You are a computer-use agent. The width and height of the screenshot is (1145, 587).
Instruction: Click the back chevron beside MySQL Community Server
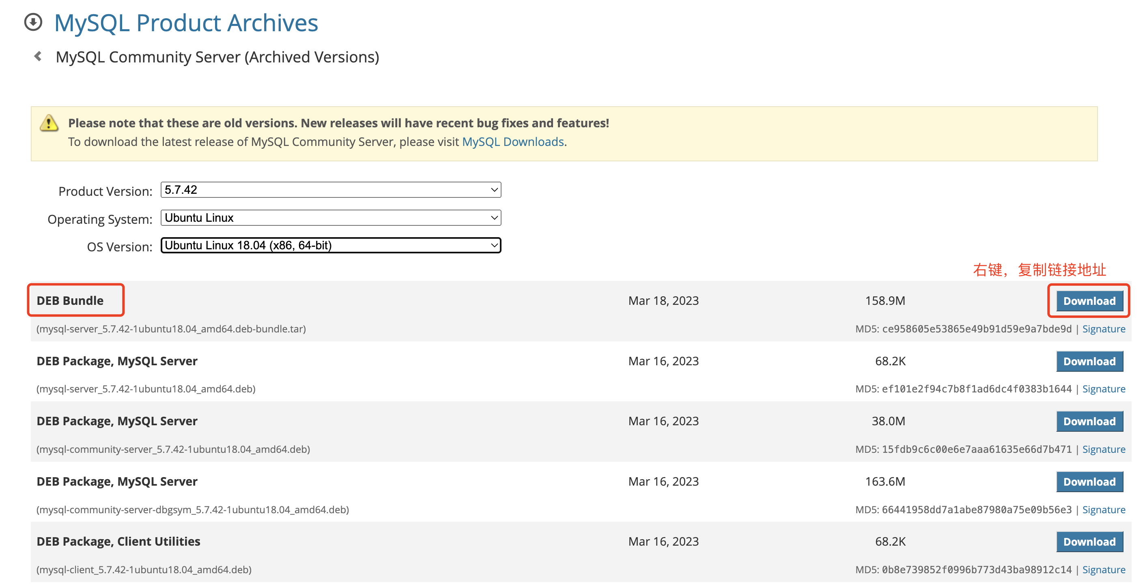[38, 56]
